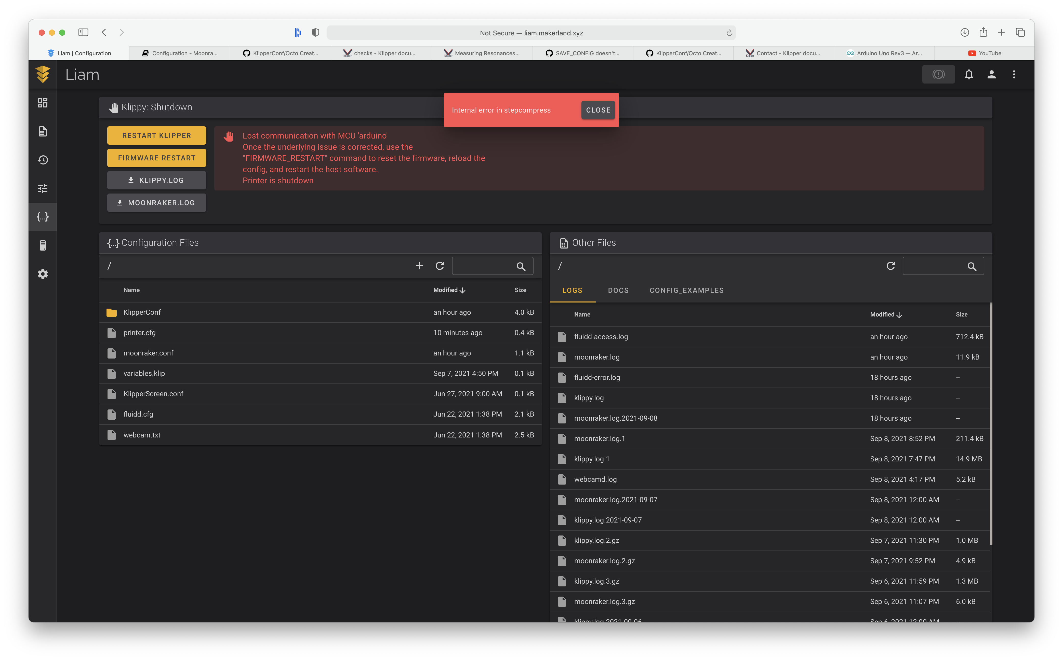Sort Other Files by Modified column
This screenshot has width=1063, height=660.
886,314
